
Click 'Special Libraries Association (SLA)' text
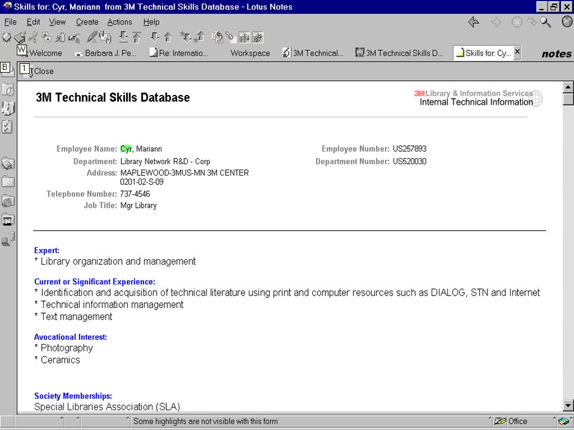(x=107, y=407)
